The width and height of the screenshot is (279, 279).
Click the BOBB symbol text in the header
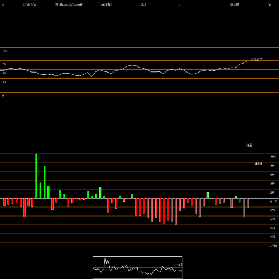click(234, 4)
